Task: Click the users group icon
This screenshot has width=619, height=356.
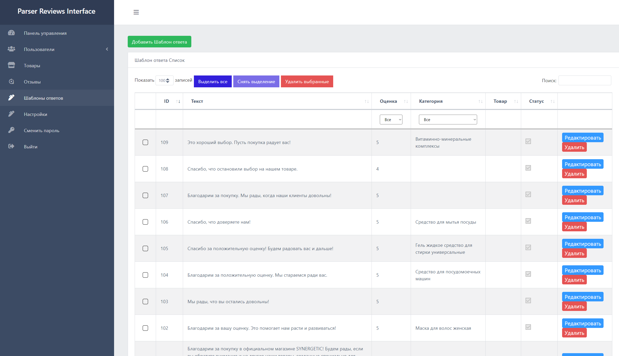Action: pyautogui.click(x=11, y=49)
